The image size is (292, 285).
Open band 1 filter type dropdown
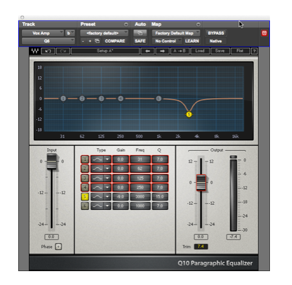pyautogui.click(x=108, y=160)
